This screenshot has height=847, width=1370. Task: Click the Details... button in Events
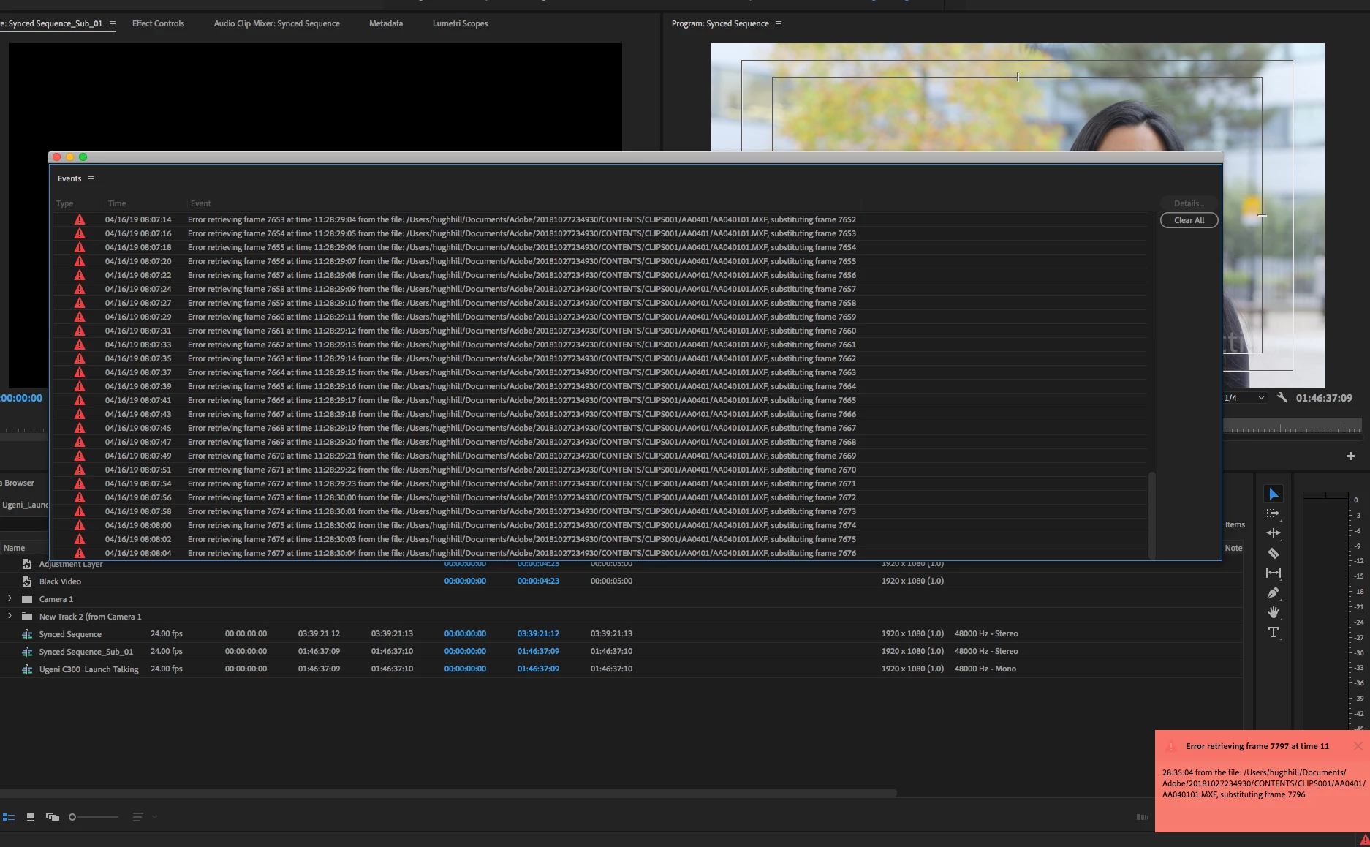click(1189, 203)
